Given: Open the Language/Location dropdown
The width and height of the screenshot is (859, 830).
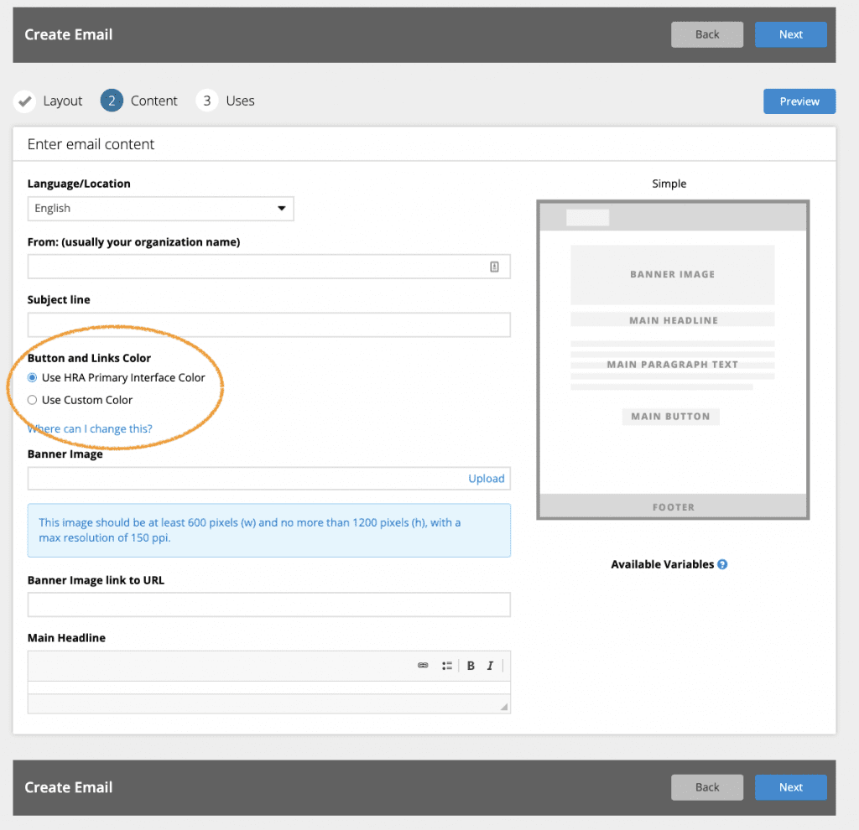Looking at the screenshot, I should [x=160, y=209].
